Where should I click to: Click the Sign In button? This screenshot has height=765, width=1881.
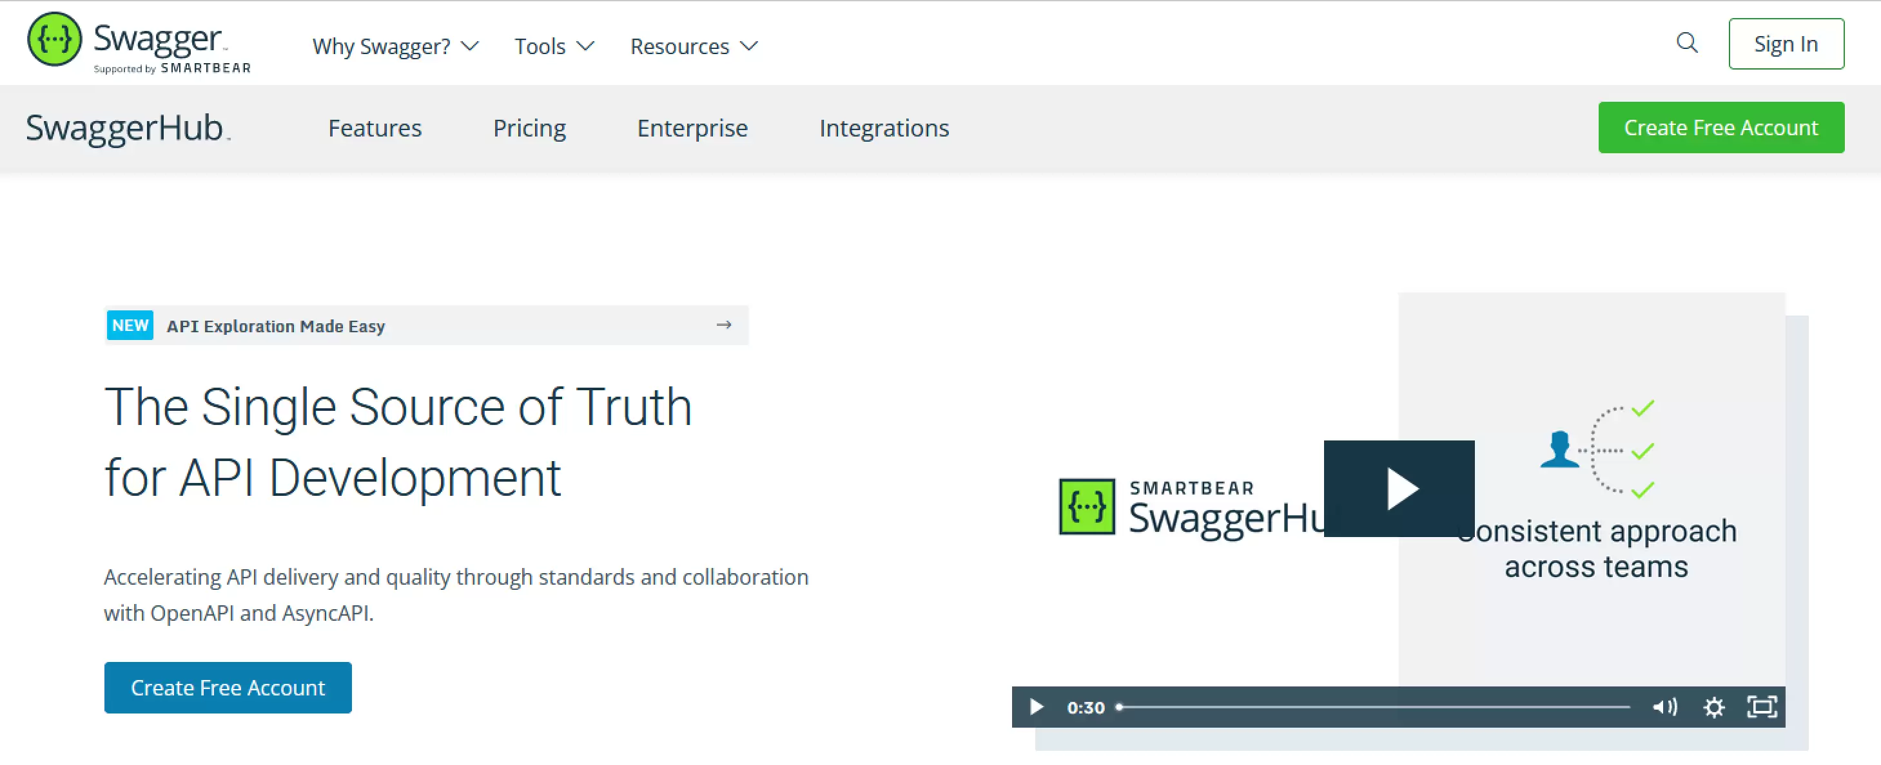click(x=1786, y=44)
